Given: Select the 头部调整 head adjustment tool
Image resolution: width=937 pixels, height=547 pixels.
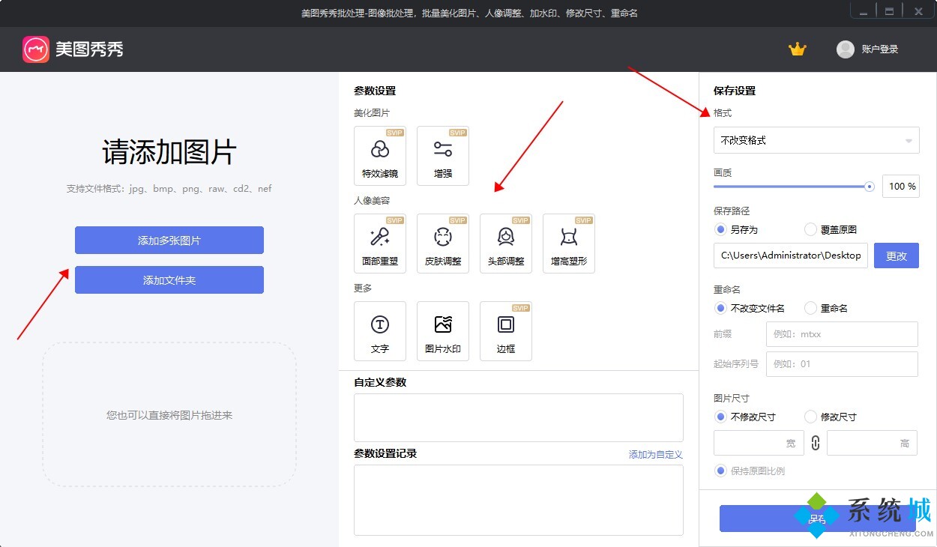Looking at the screenshot, I should pyautogui.click(x=506, y=244).
